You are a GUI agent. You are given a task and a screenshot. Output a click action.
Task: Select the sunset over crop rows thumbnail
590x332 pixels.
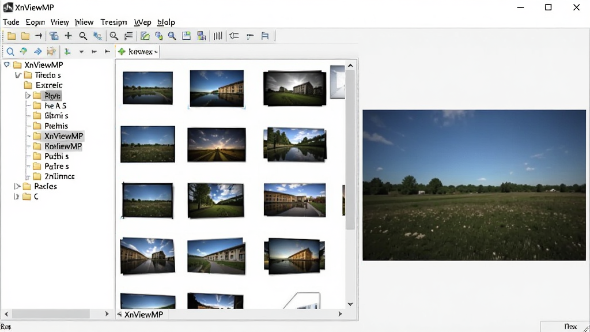click(217, 145)
